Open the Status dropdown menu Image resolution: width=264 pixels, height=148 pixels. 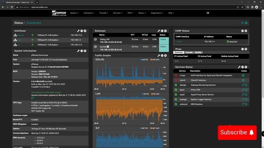(x=142, y=13)
